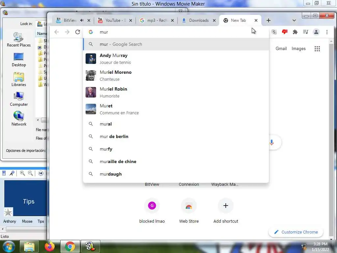Click the voice search microphone
Screen dimensions: 337x253
[x=272, y=142]
